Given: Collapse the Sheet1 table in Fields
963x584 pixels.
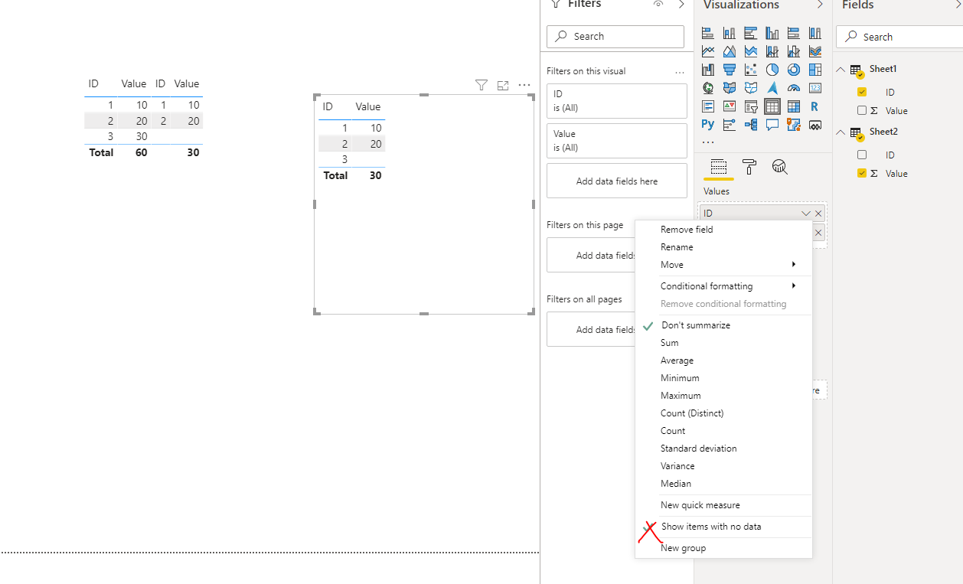Looking at the screenshot, I should pyautogui.click(x=841, y=69).
